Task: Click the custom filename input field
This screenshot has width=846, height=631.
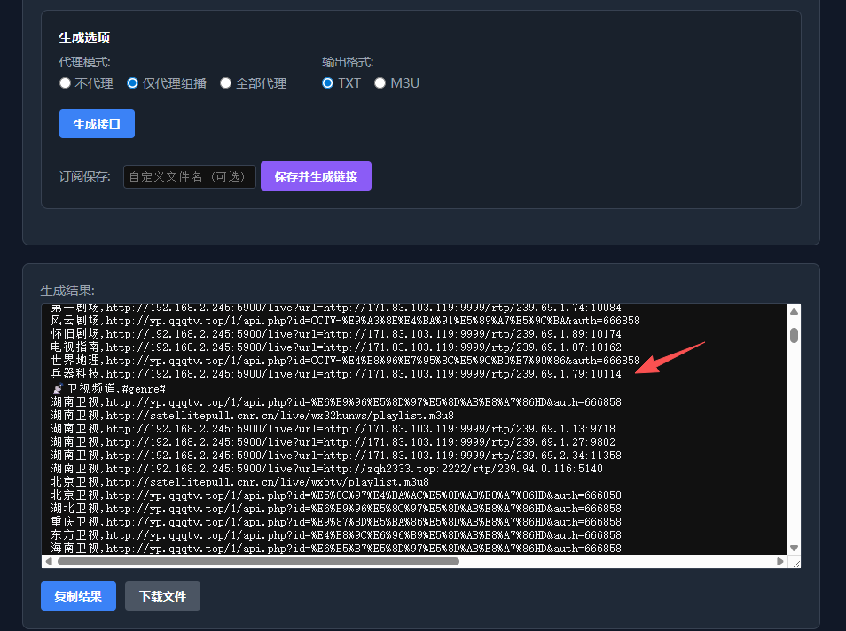Action: point(189,175)
